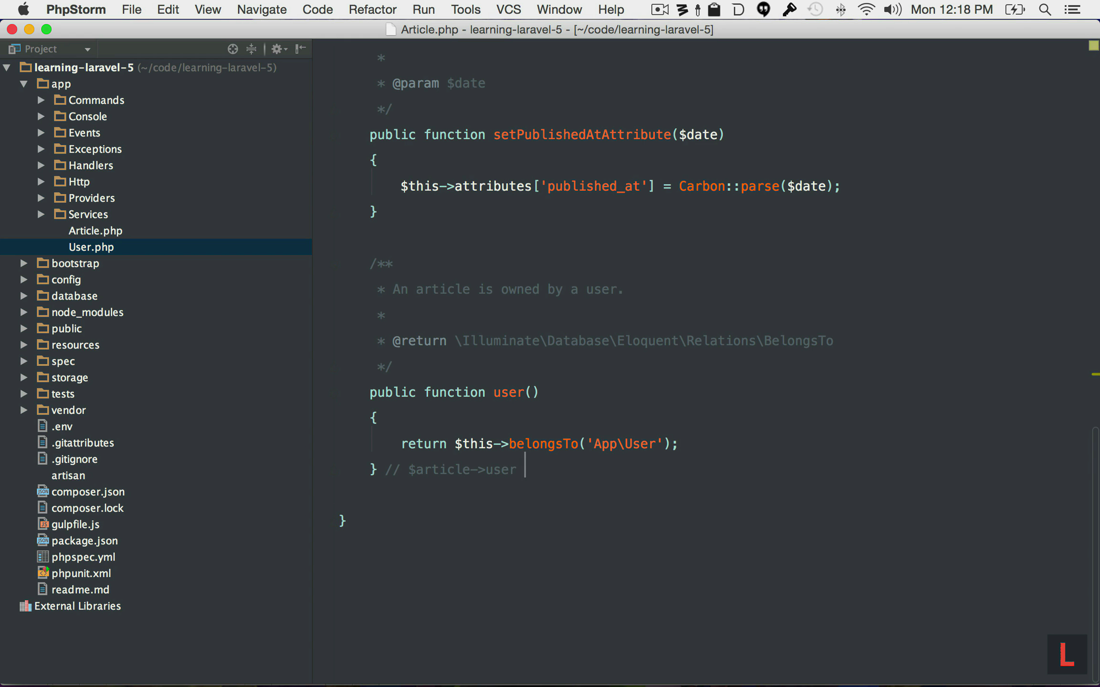Expand the Exceptions folder
1100x687 pixels.
point(41,149)
